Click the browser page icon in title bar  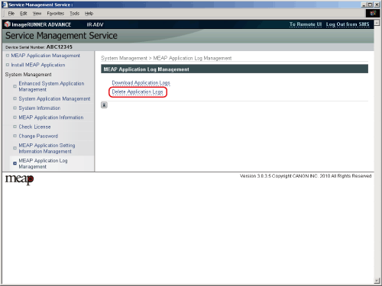(x=5, y=5)
